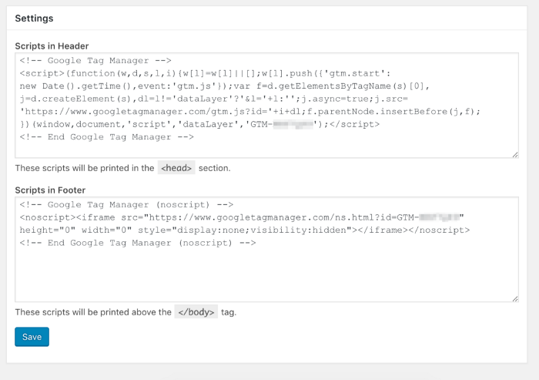This screenshot has width=539, height=380.
Task: Click the </body> code tag in description
Action: point(196,312)
